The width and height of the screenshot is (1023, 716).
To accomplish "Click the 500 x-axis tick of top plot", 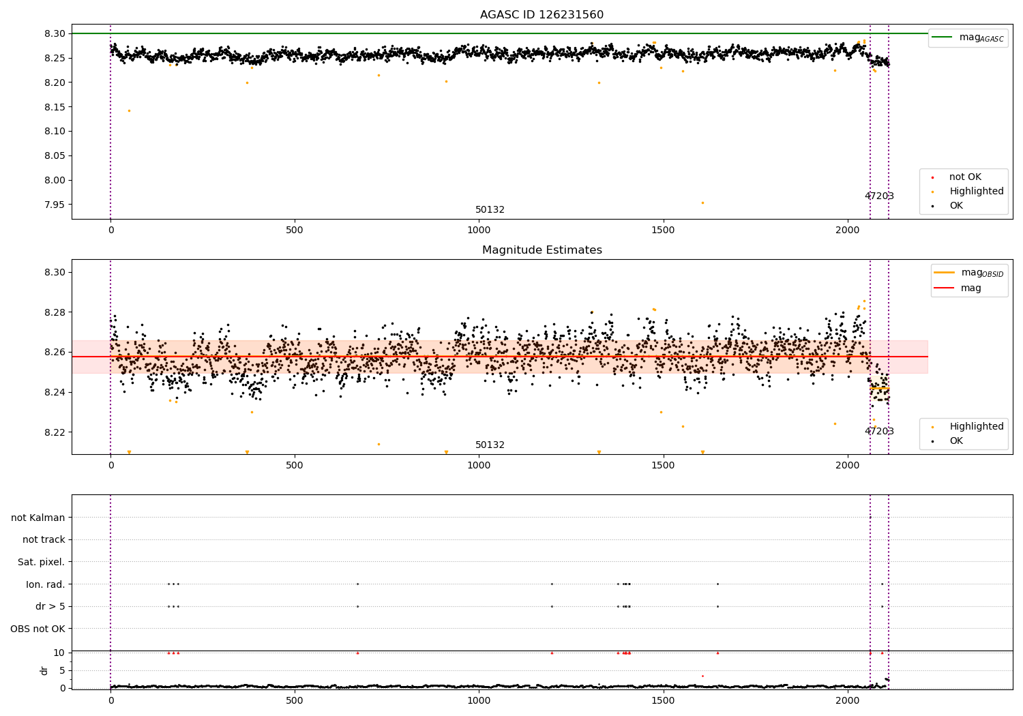I will [x=295, y=230].
